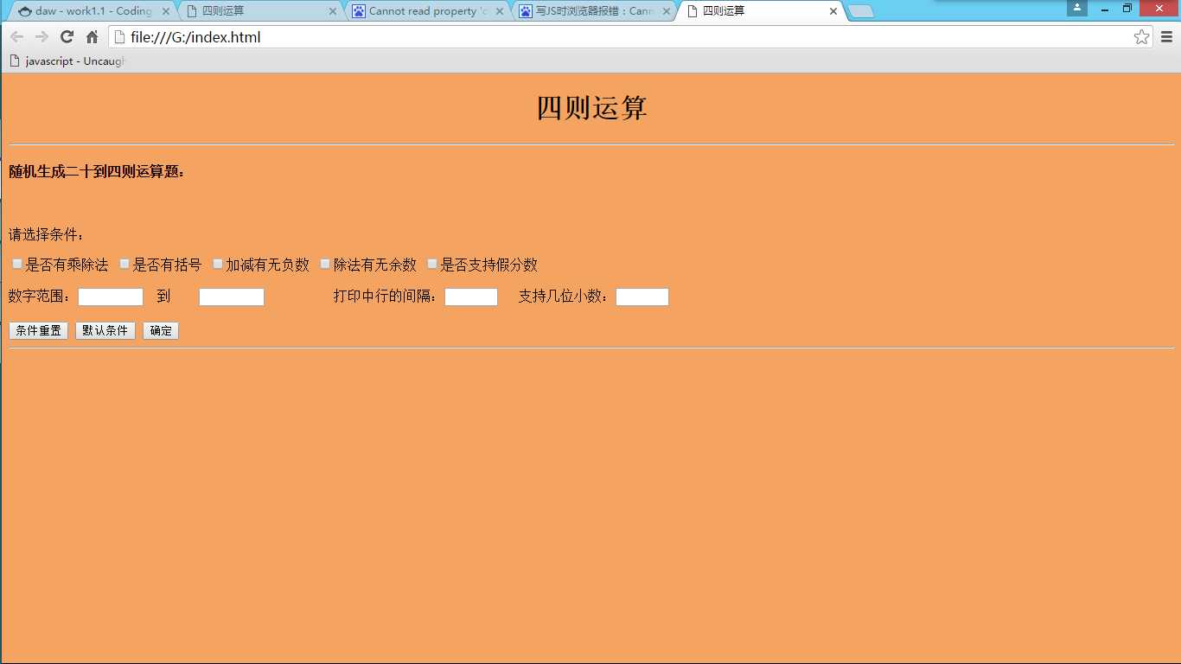Bookmark this page with the star icon
Viewport: 1181px width, 664px height.
[x=1141, y=37]
